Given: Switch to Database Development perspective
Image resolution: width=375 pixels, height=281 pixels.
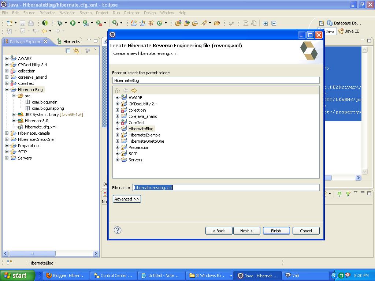Looking at the screenshot, I should (x=344, y=23).
